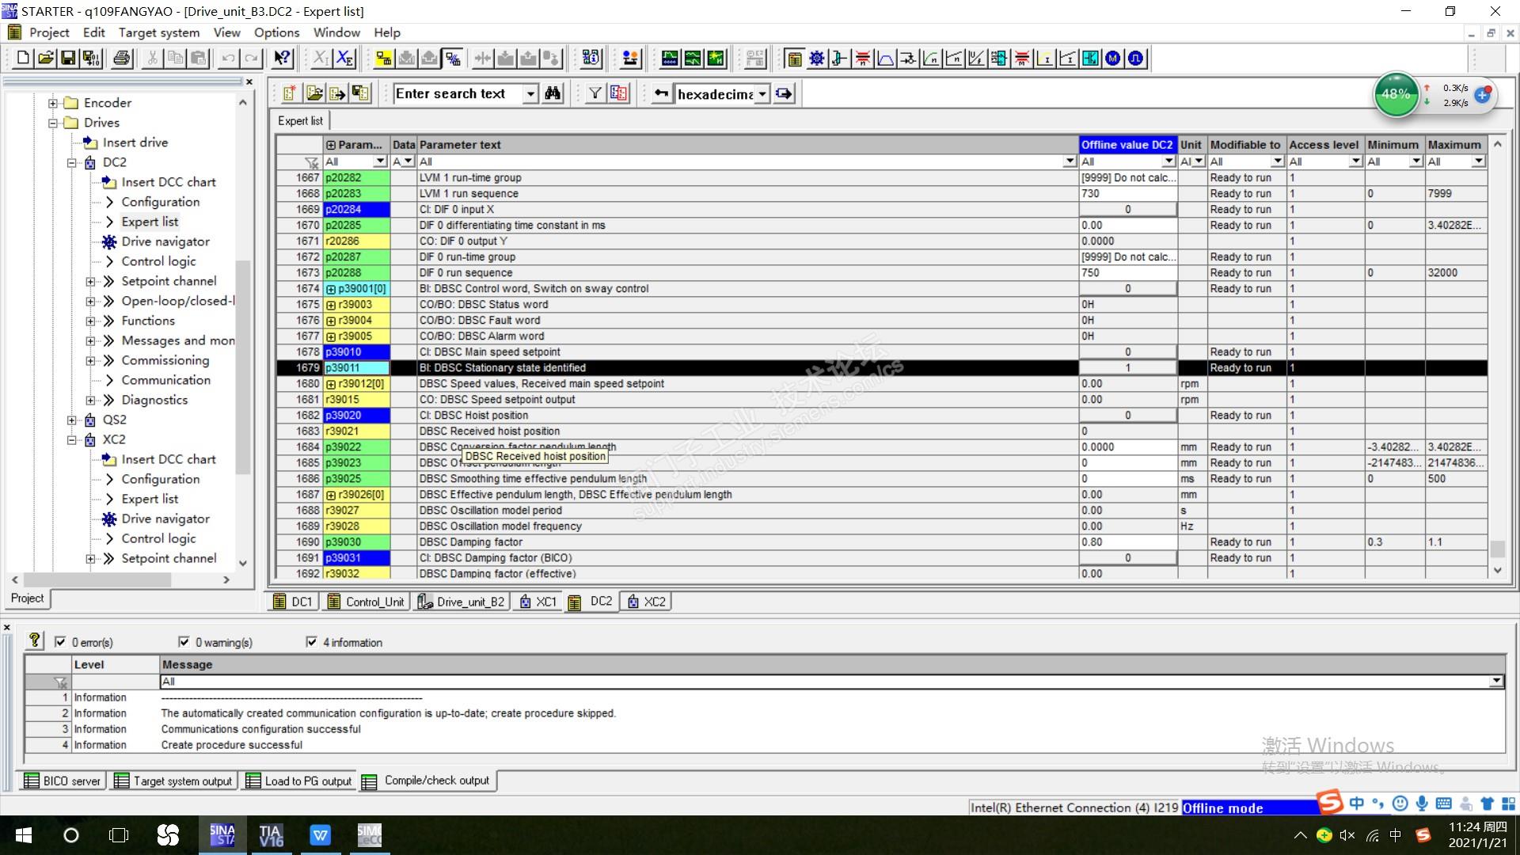Open the Target system menu
The width and height of the screenshot is (1520, 855).
(x=158, y=32)
